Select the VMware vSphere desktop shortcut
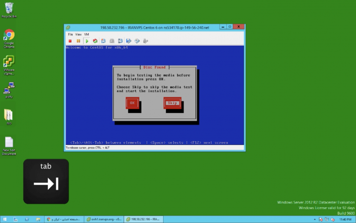The height and width of the screenshot is (223, 356). point(9,65)
